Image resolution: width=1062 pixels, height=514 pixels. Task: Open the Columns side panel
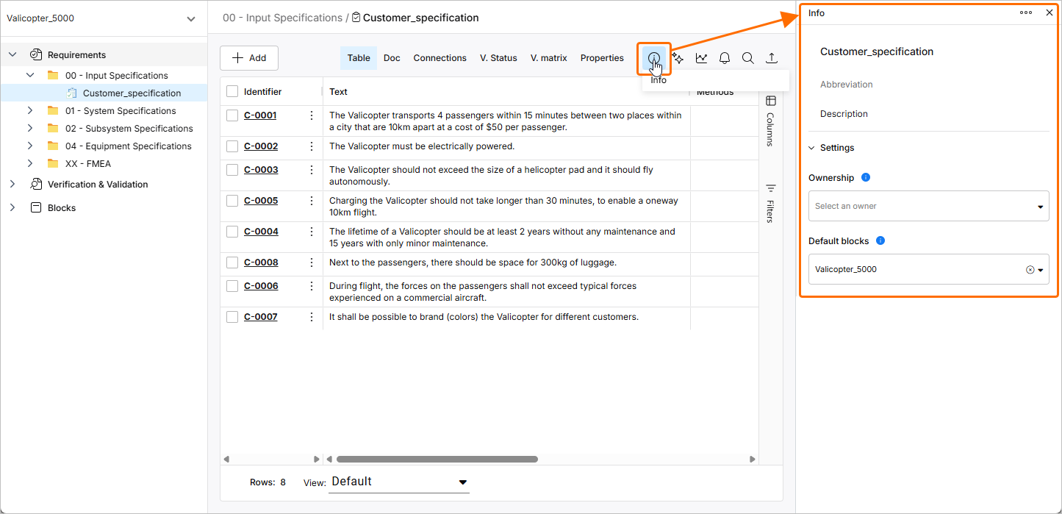770,121
